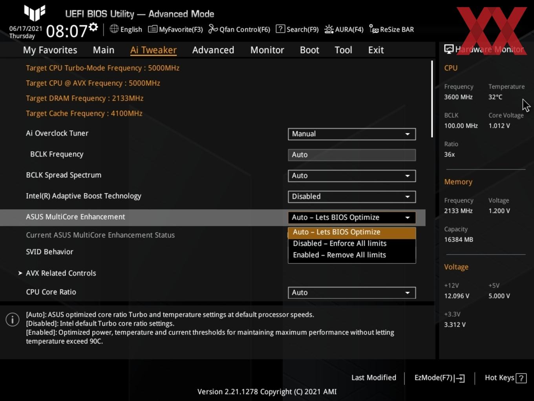Collapse ASUS MultiCore Enhancement dropdown
The image size is (534, 401).
352,217
